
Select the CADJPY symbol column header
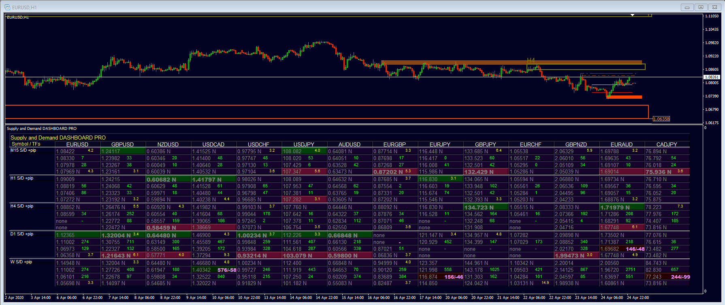point(667,144)
